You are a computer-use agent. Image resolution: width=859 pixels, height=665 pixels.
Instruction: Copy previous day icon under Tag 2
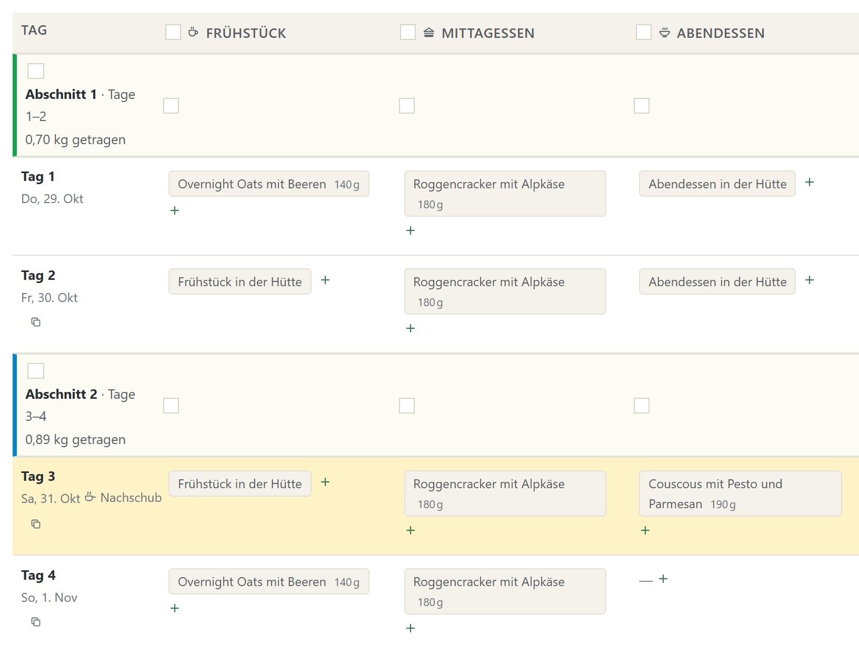point(36,322)
